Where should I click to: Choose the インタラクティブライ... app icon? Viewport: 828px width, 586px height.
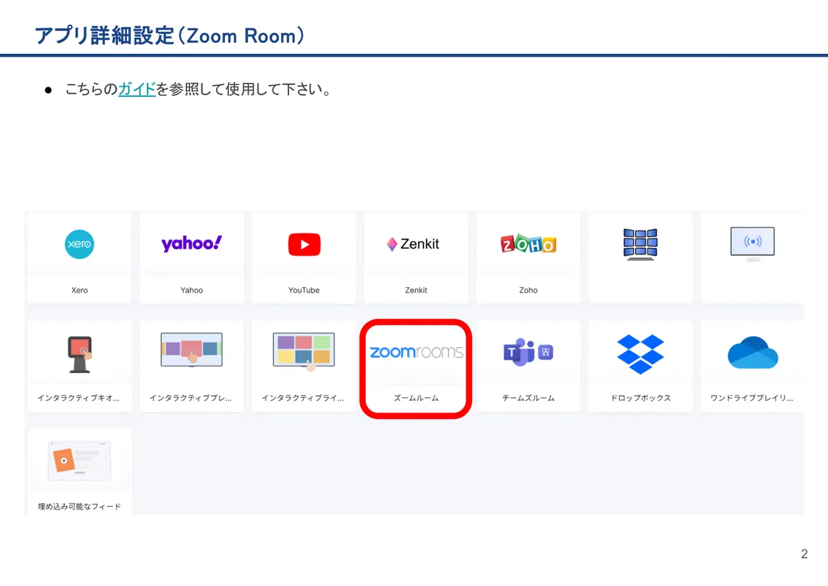[x=304, y=352]
